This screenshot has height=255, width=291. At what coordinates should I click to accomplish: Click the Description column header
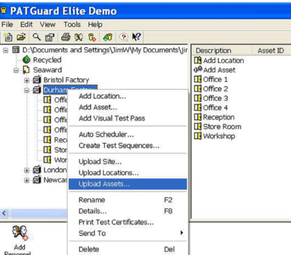pos(214,50)
